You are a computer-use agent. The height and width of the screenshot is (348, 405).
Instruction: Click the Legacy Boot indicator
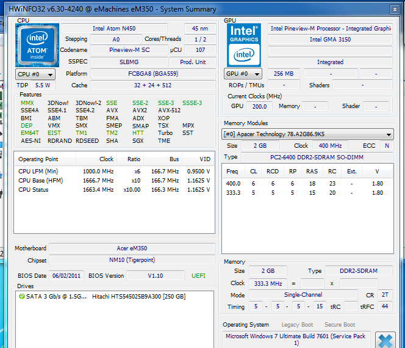[297, 325]
